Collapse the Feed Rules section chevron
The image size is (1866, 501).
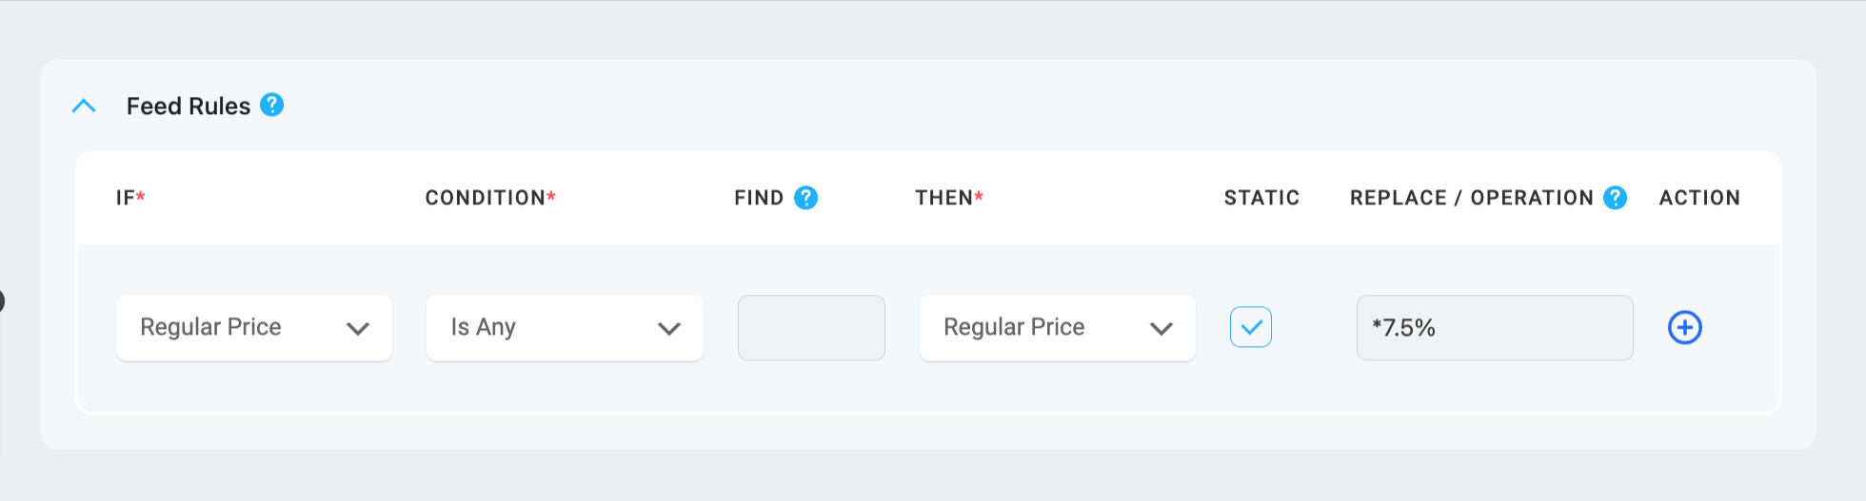tap(84, 106)
